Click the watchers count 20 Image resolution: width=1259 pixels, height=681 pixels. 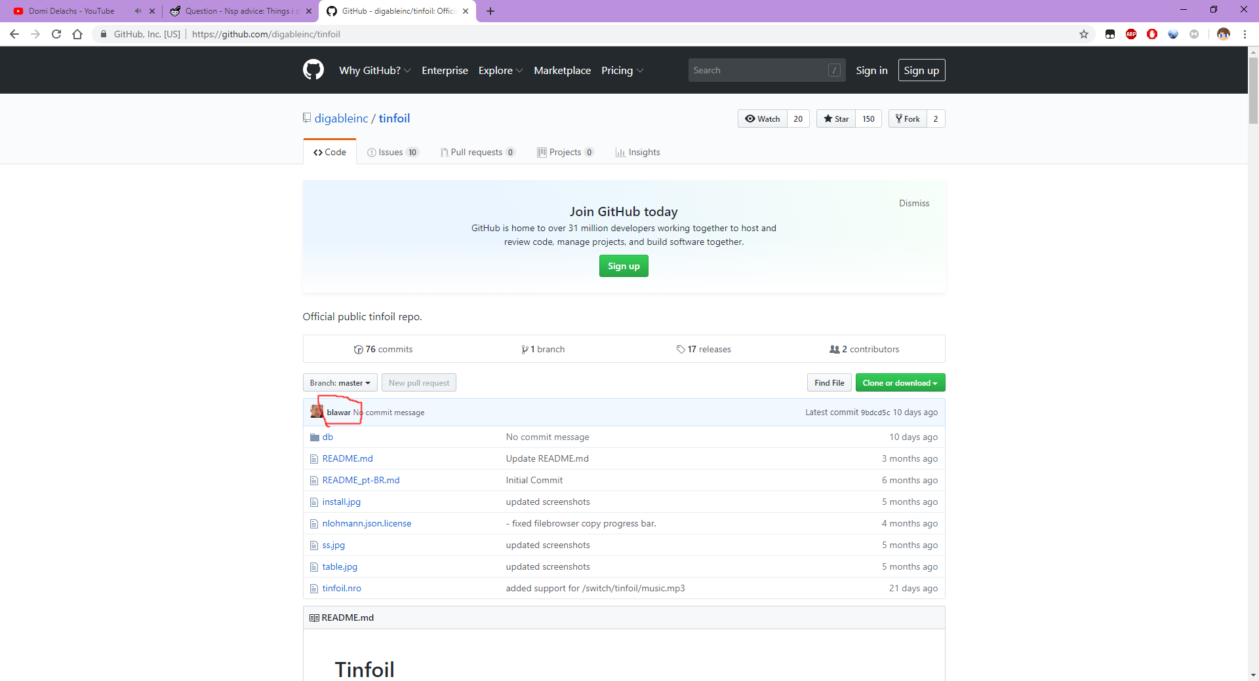click(x=798, y=119)
